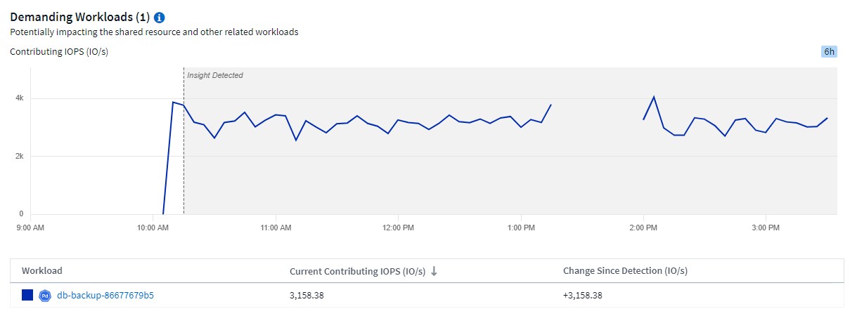This screenshot has width=850, height=316.
Task: Click the 4k y-axis label
Action: pyautogui.click(x=20, y=98)
